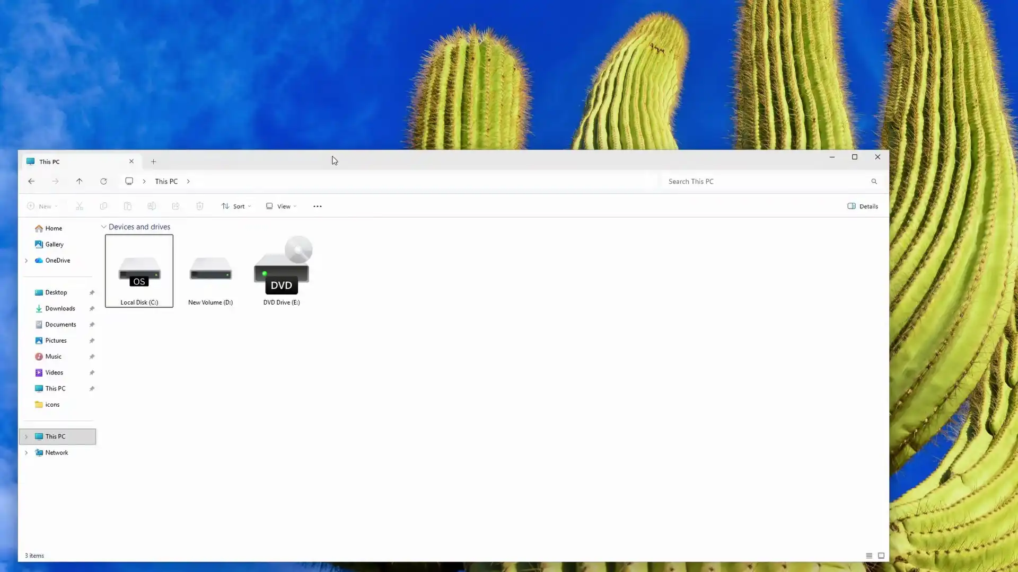The image size is (1018, 572).
Task: Click pin icon next to Downloads
Action: [x=92, y=308]
